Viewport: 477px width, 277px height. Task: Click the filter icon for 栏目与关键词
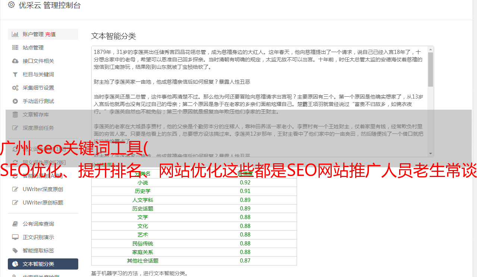pyautogui.click(x=15, y=74)
